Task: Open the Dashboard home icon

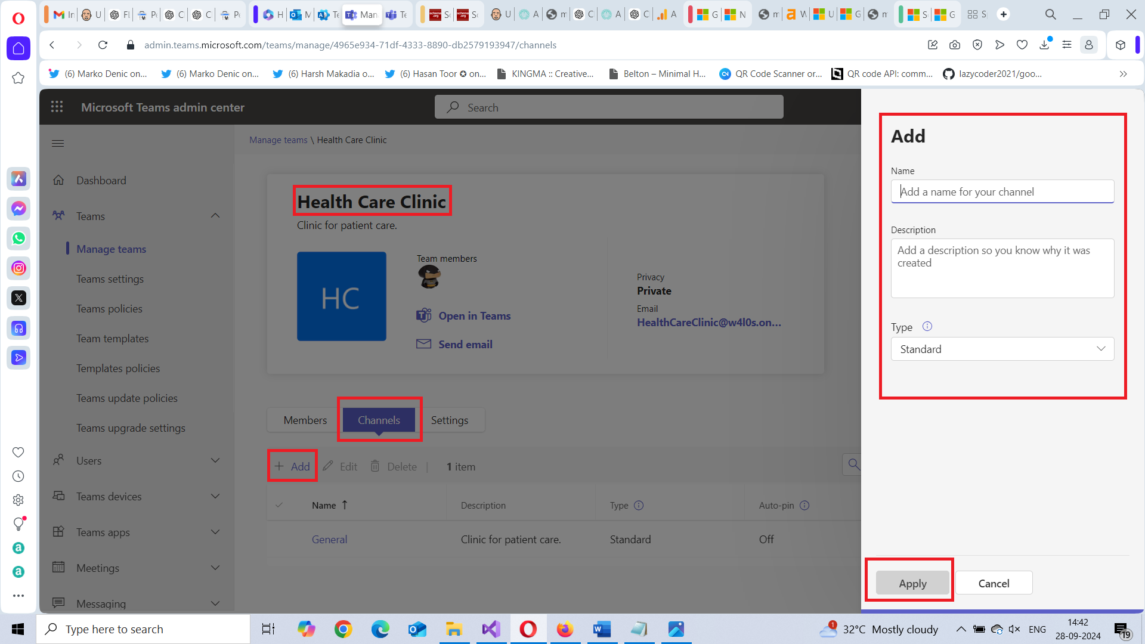Action: coord(58,180)
